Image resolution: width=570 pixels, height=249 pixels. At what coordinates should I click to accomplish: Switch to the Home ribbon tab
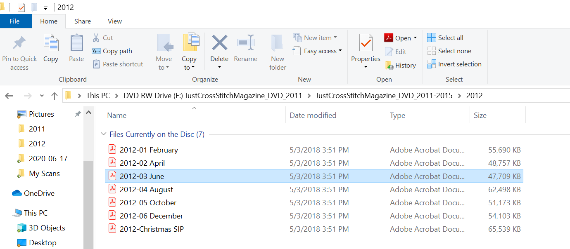pos(49,21)
